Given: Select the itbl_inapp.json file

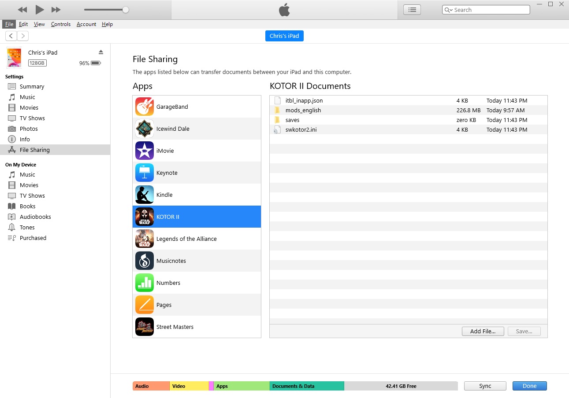Looking at the screenshot, I should [x=409, y=100].
